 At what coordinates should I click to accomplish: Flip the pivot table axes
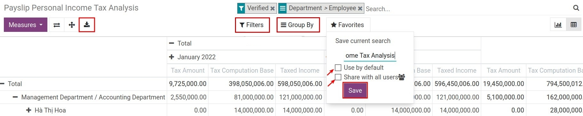[x=57, y=25]
